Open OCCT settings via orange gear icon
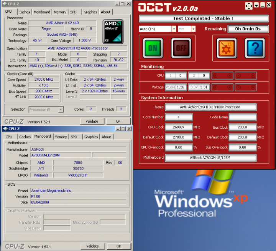This screenshot has height=251, width=276. [227, 48]
